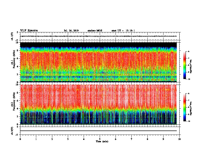Click time axis tick label "5"

100,139
